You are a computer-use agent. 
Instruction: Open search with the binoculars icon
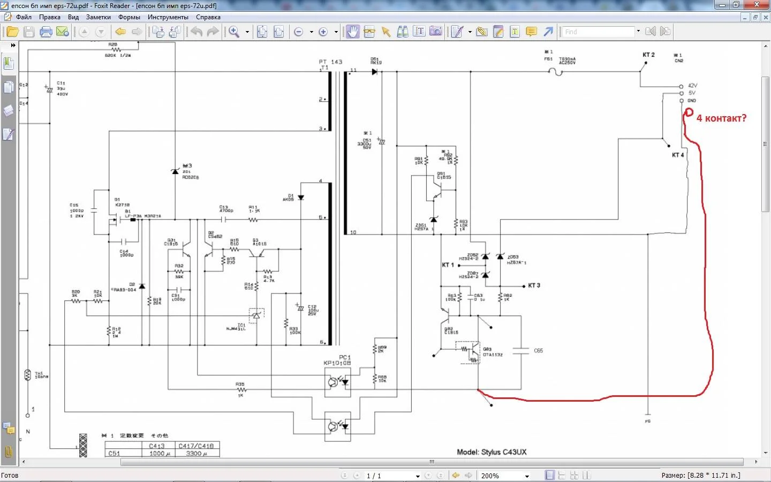pyautogui.click(x=403, y=32)
